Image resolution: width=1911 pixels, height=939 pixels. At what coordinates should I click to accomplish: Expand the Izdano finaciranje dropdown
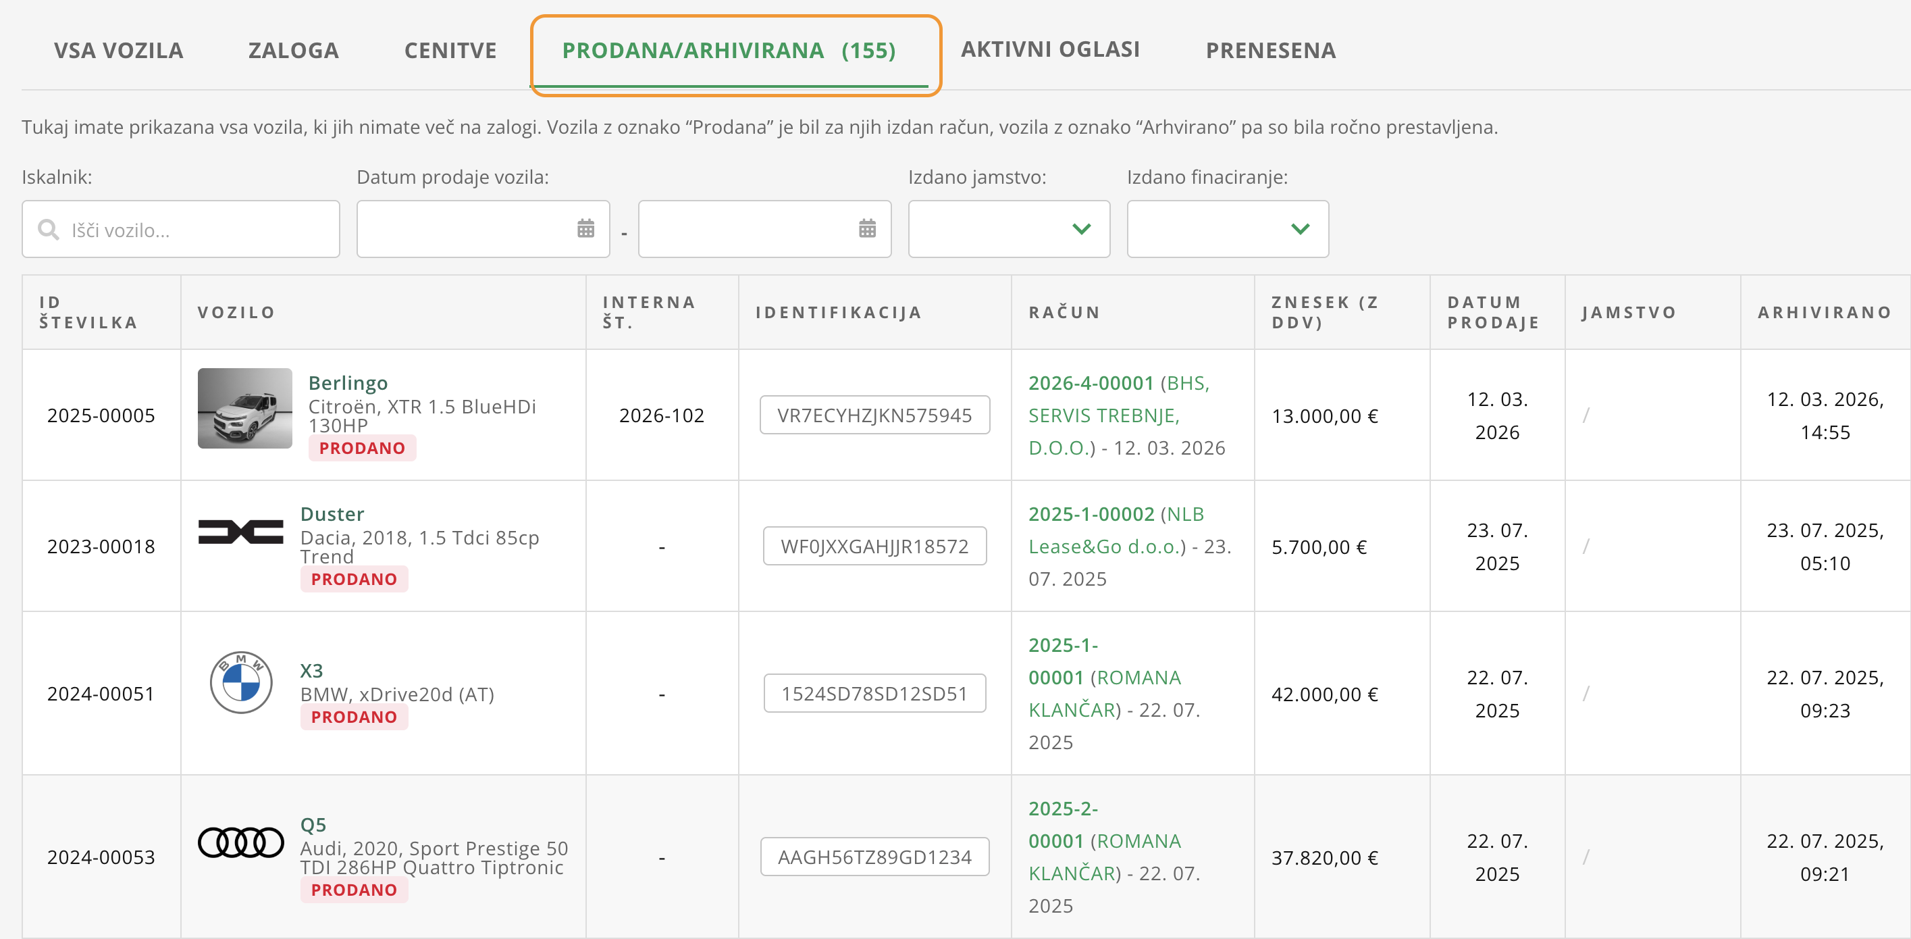[x=1227, y=228]
